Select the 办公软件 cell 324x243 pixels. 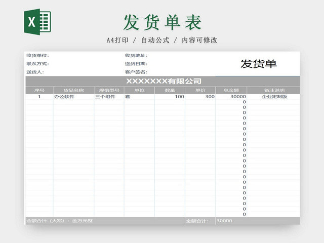point(73,97)
